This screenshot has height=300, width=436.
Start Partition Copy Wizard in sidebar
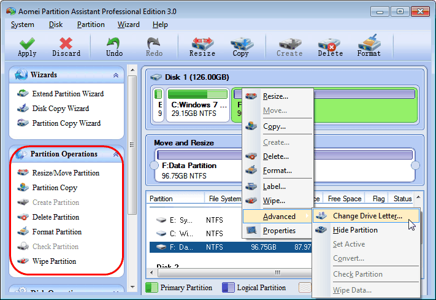pos(59,123)
